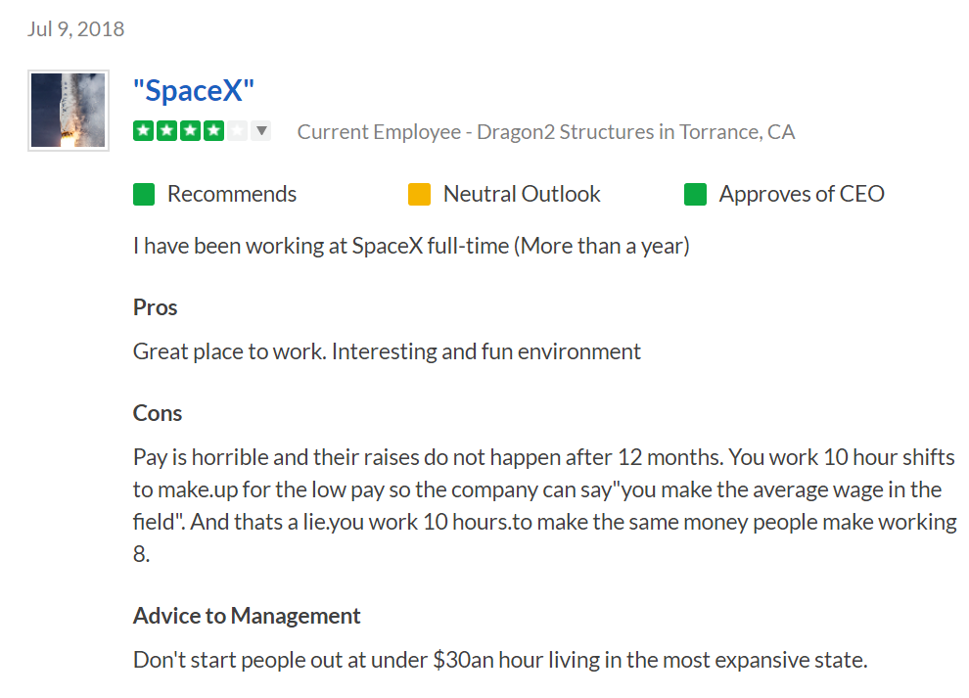The height and width of the screenshot is (698, 969).
Task: Open the "SpaceX" review title link
Action: (194, 90)
